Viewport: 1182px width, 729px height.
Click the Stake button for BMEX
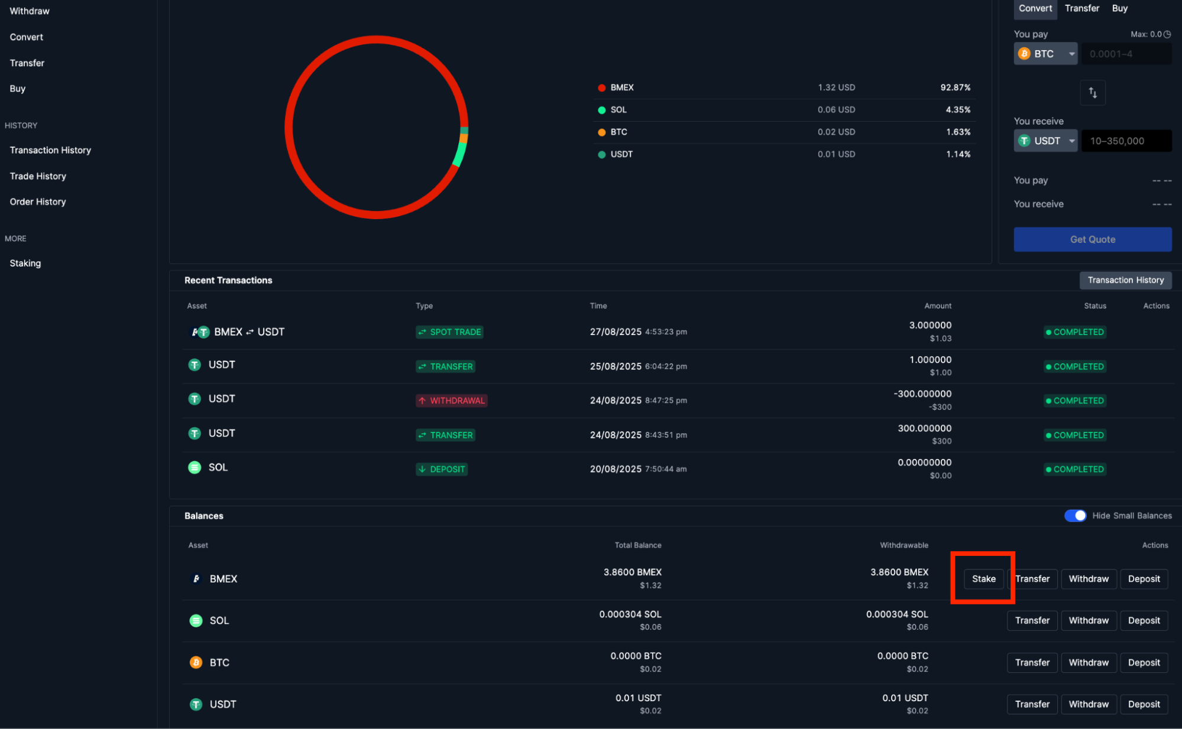983,579
